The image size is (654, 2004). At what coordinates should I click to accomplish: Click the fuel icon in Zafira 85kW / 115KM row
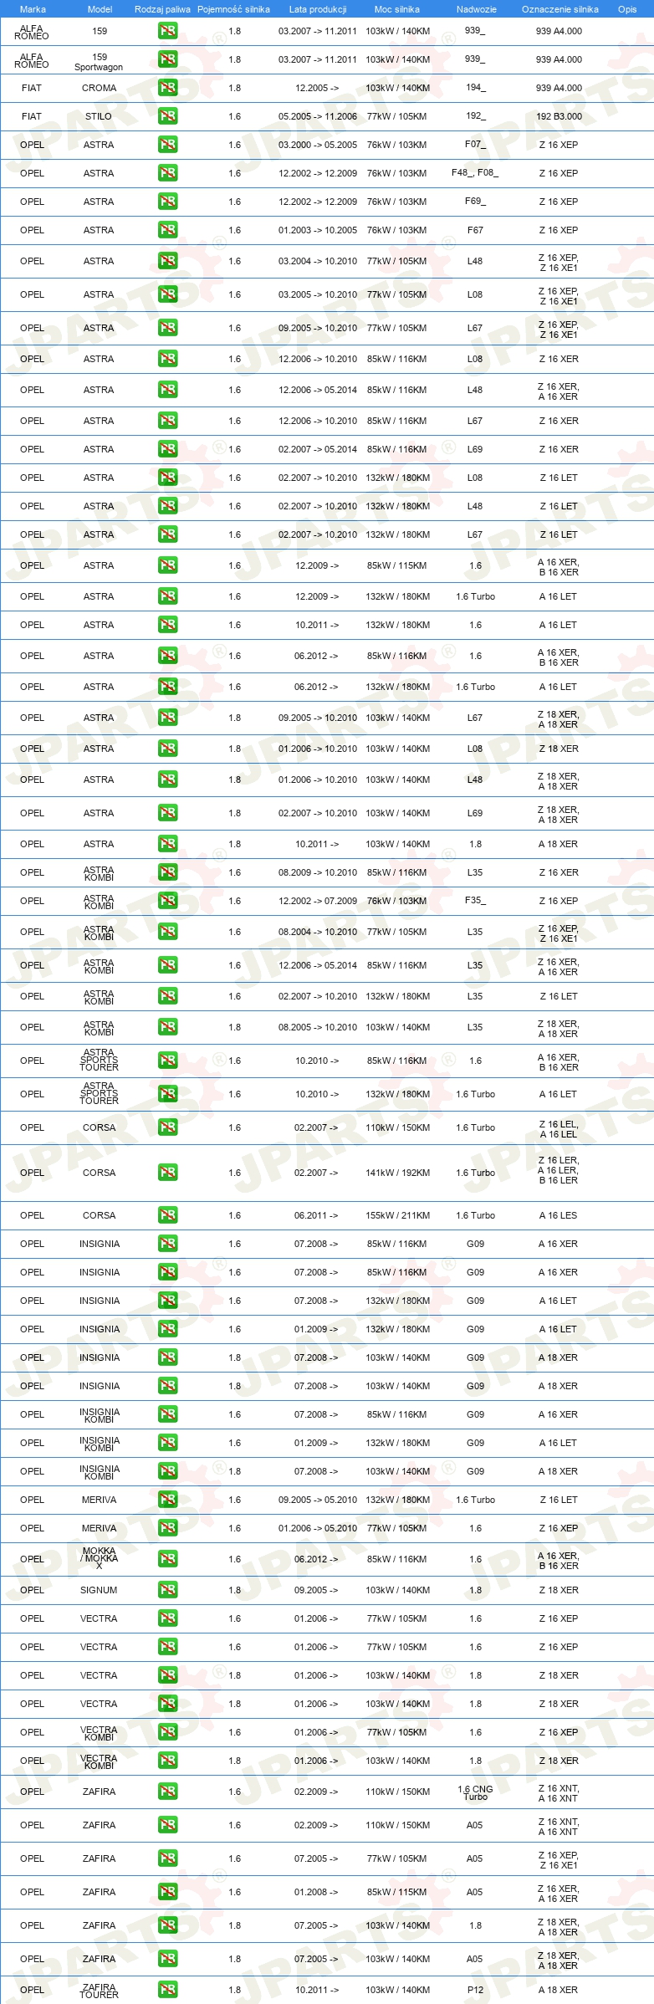point(167,1892)
